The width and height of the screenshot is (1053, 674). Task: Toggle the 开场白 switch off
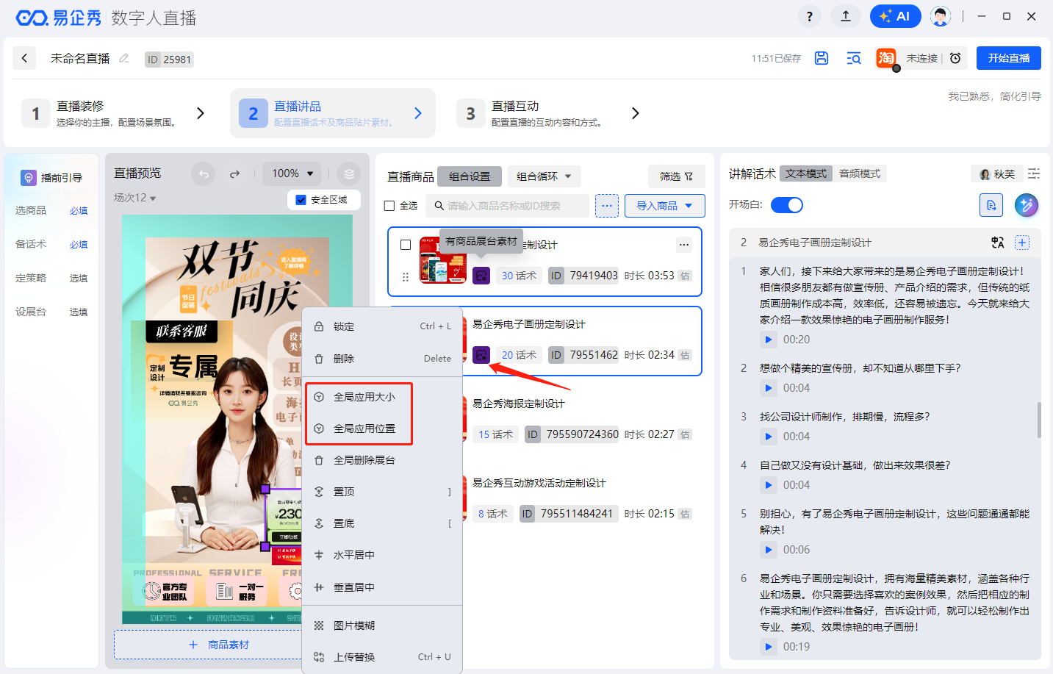pos(786,205)
